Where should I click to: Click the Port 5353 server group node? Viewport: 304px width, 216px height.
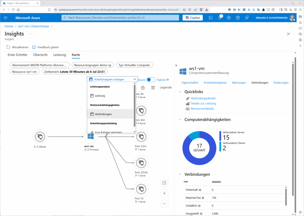(141, 137)
